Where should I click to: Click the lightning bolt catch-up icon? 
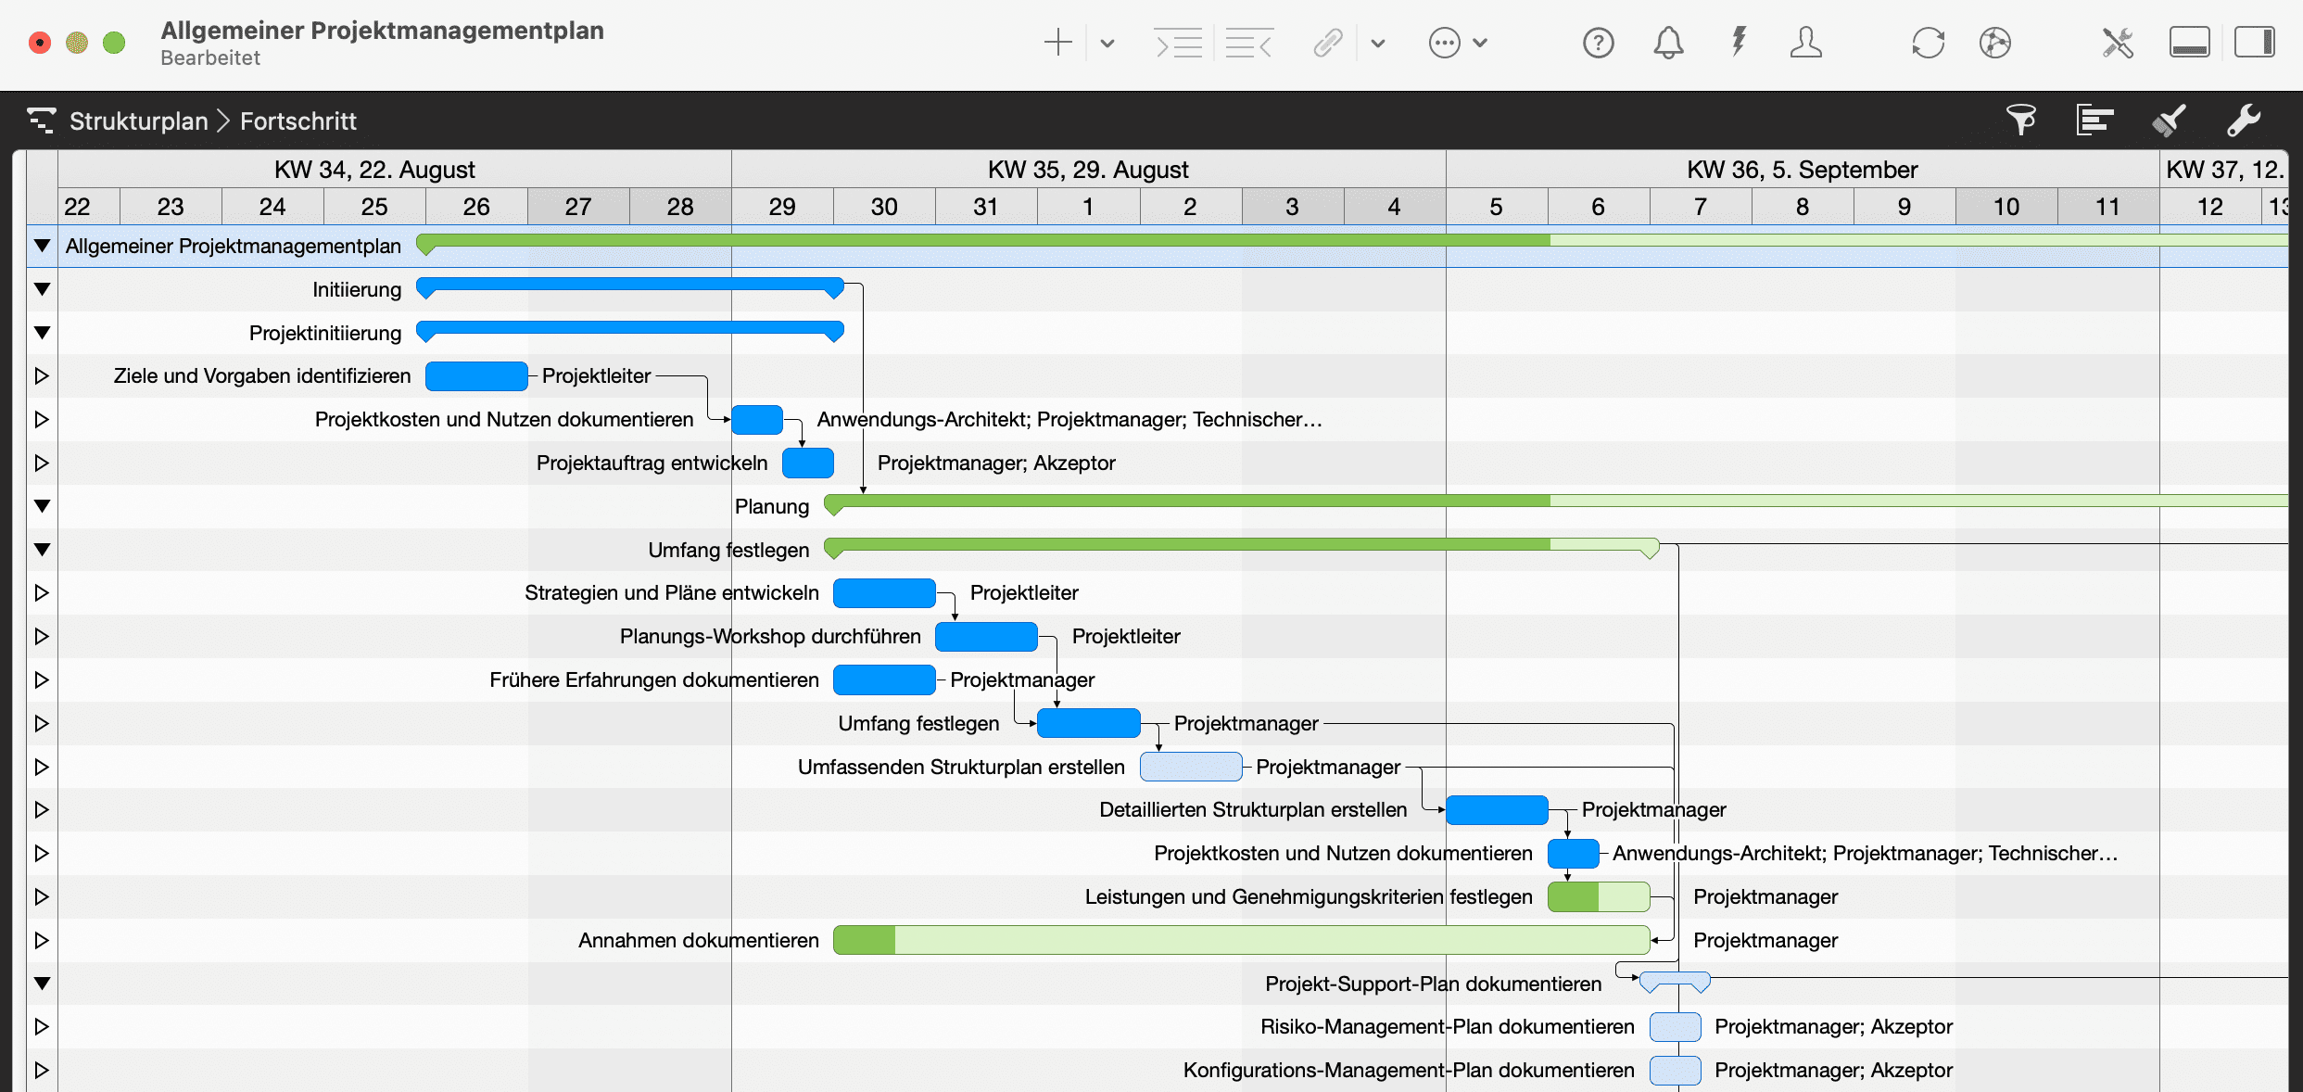(1740, 43)
